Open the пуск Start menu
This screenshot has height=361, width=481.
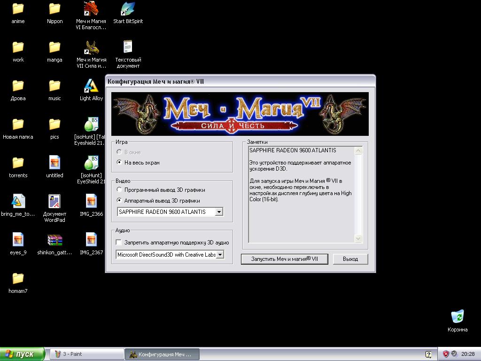(23, 354)
